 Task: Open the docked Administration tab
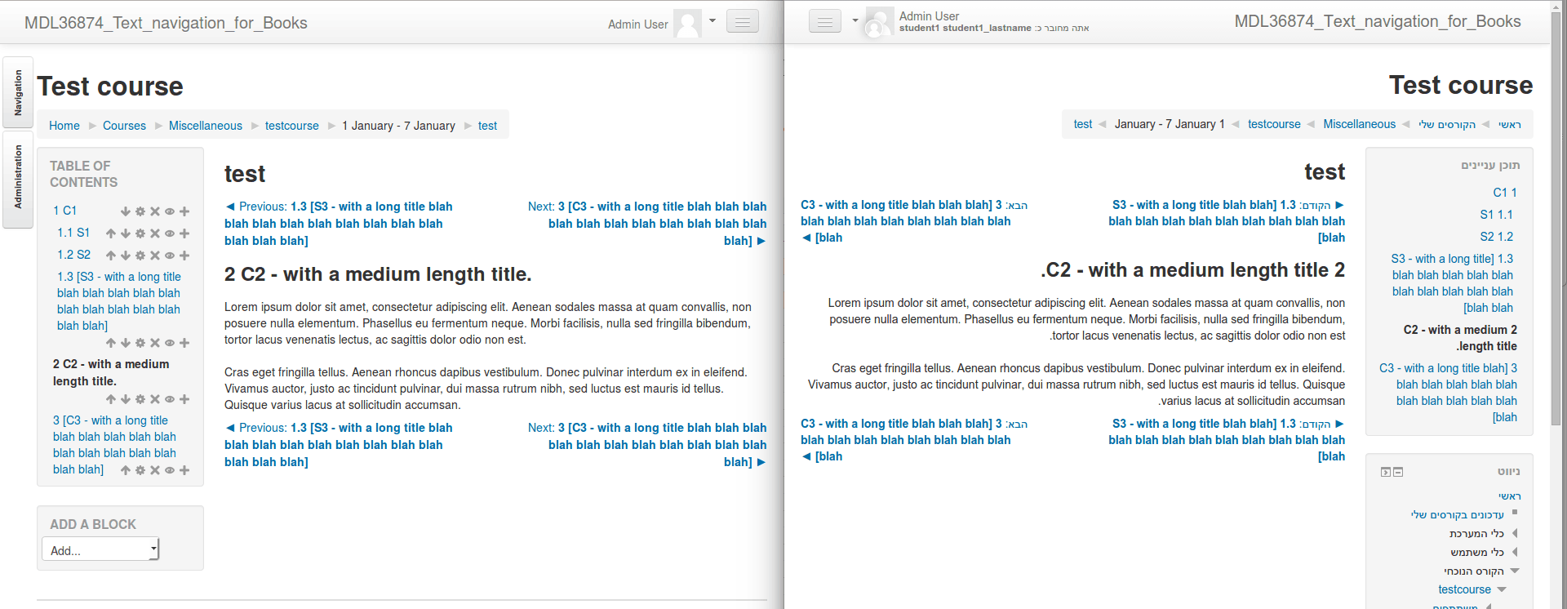(x=18, y=178)
